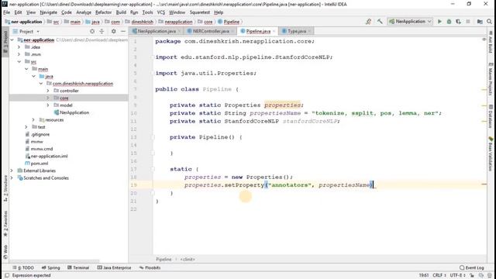The width and height of the screenshot is (496, 279).
Task: Select pom.xml in project tree
Action: [40, 164]
